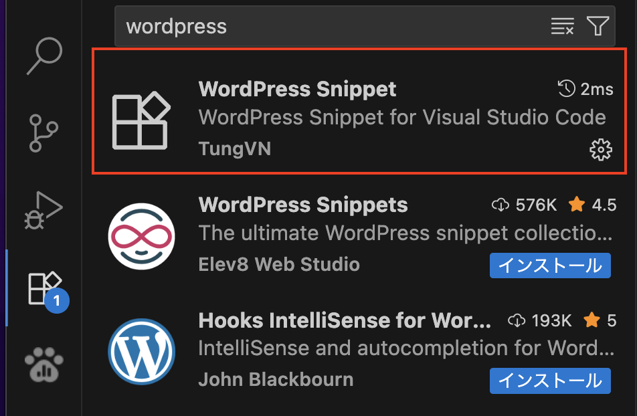Click the TungVN publisher name
The width and height of the screenshot is (637, 416).
point(235,148)
